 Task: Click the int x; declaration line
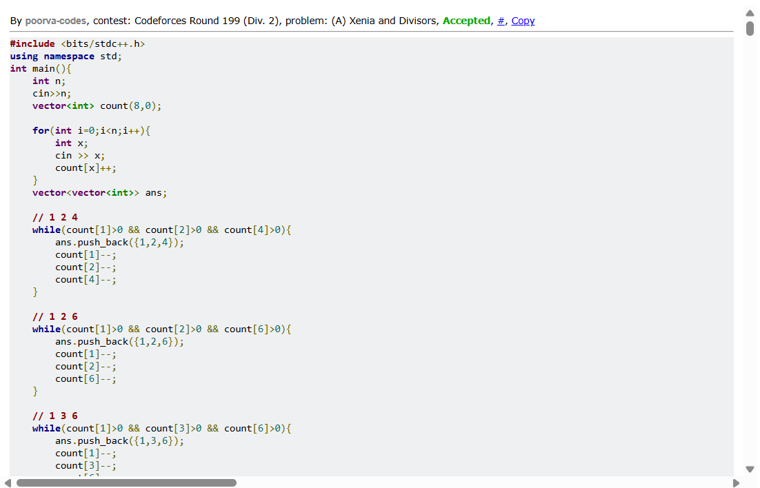(72, 143)
